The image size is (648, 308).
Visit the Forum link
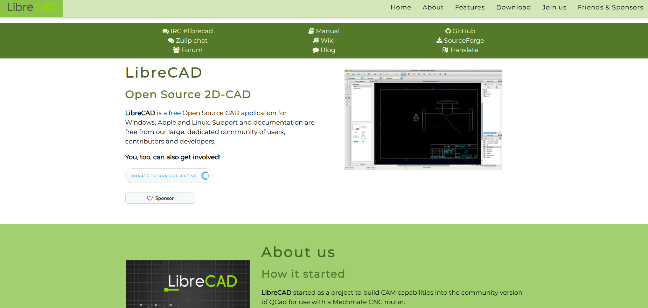pos(192,50)
